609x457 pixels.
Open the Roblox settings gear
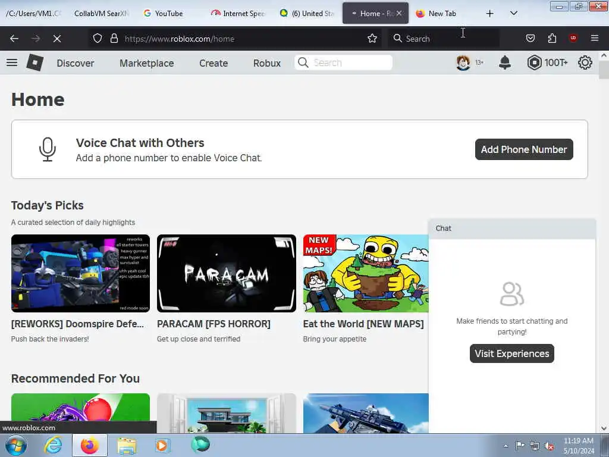coord(585,62)
